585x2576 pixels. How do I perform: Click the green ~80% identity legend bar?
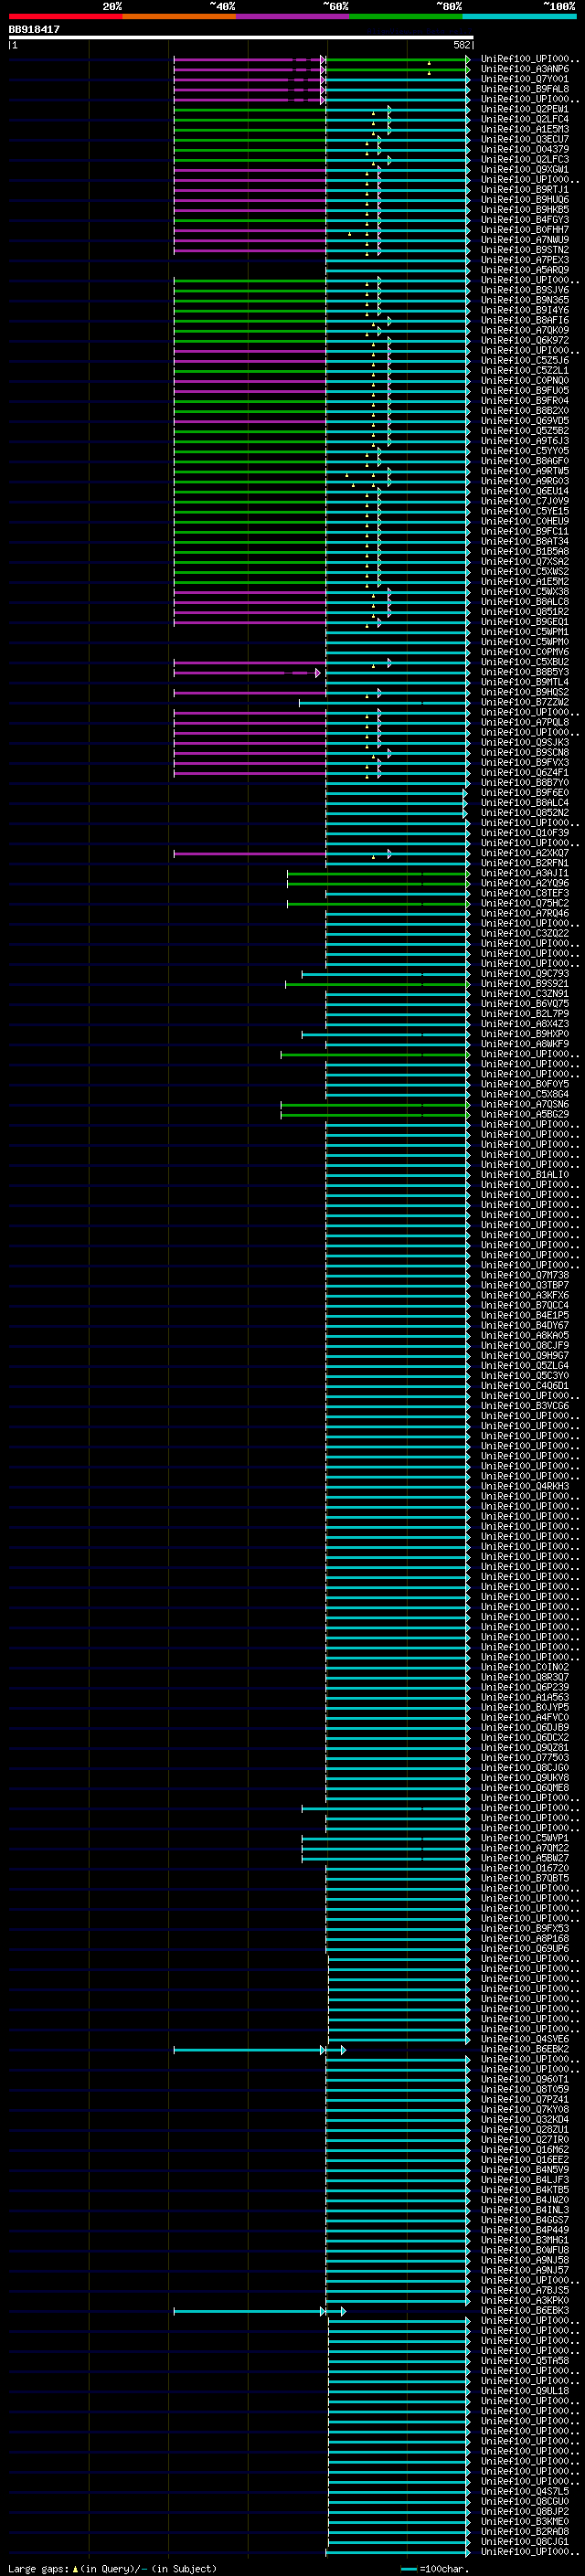click(406, 16)
